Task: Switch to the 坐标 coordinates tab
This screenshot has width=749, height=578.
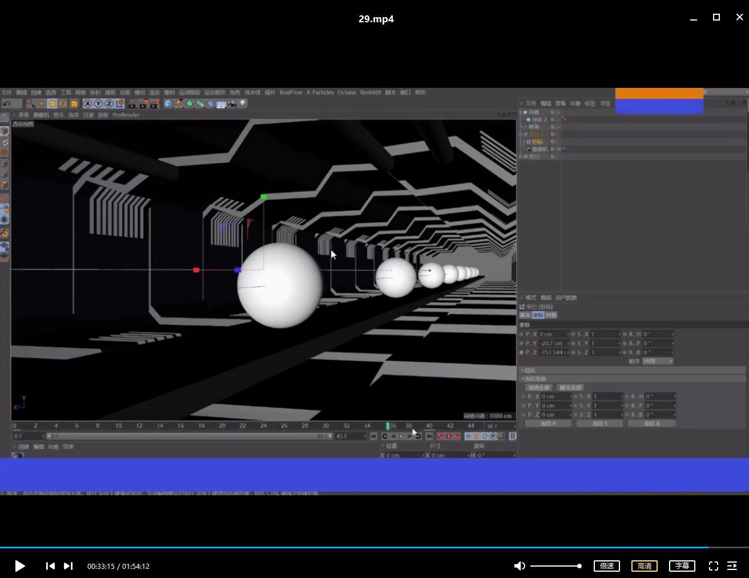Action: [538, 315]
